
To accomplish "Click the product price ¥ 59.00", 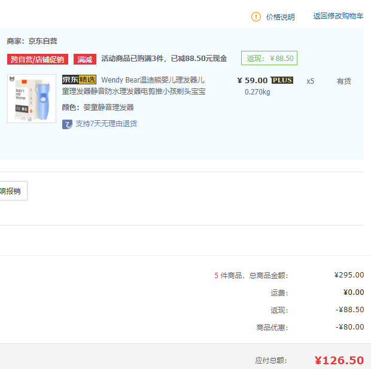I will [x=253, y=80].
